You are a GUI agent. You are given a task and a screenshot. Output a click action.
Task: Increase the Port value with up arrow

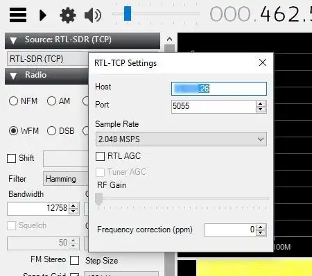(x=261, y=104)
